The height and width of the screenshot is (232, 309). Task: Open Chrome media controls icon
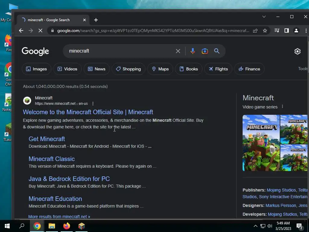click(277, 31)
